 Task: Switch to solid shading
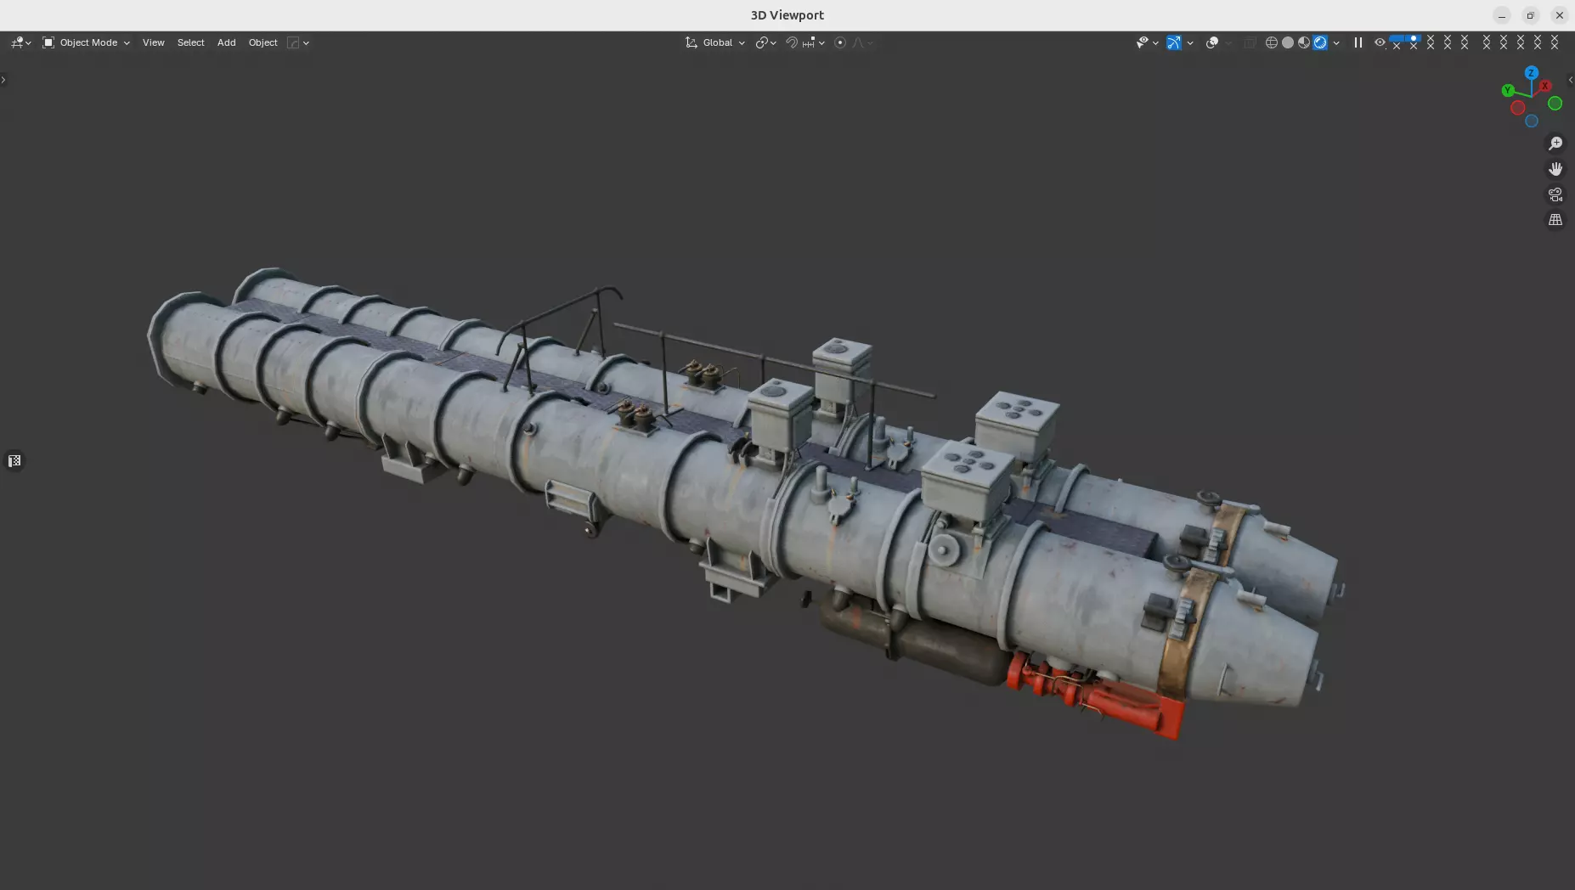coord(1288,42)
